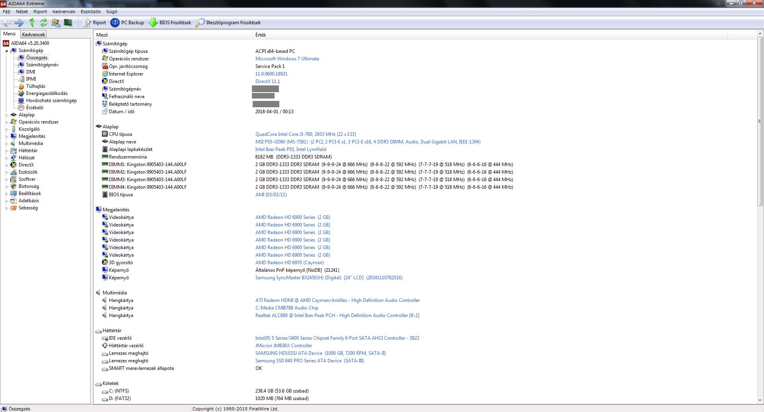The width and height of the screenshot is (764, 412).
Task: Expand the Operációs rendszer tree node
Action: point(6,122)
